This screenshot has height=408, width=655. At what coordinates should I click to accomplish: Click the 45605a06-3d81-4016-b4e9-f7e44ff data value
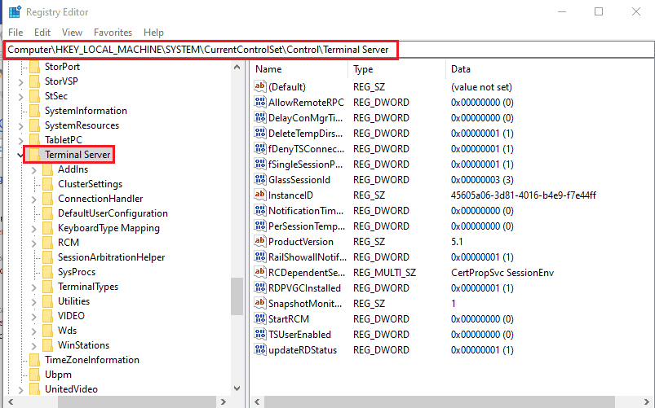click(x=524, y=195)
